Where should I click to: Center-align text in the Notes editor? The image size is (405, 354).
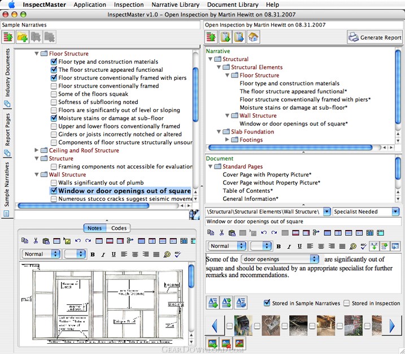click(135, 254)
